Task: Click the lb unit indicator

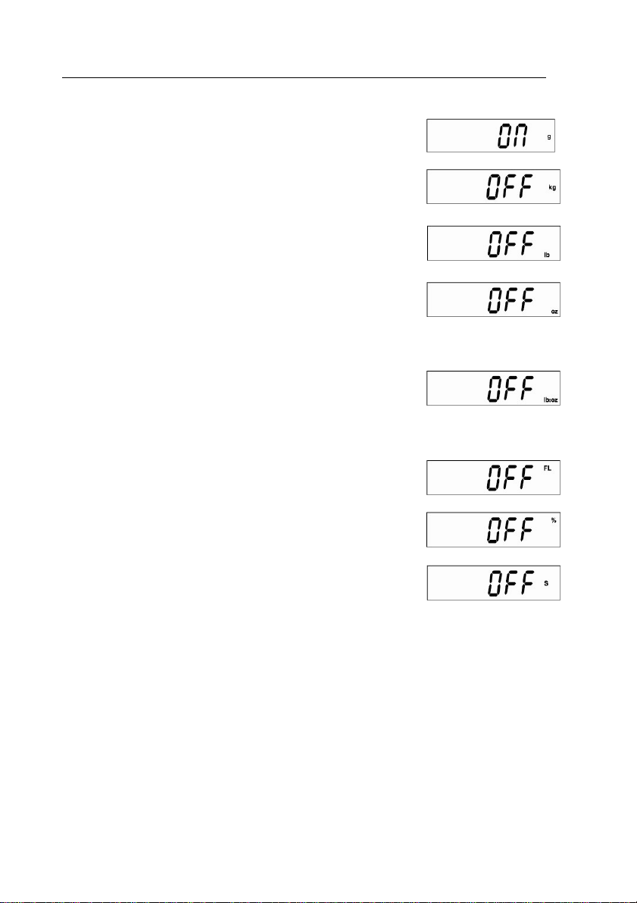Action: tap(546, 254)
